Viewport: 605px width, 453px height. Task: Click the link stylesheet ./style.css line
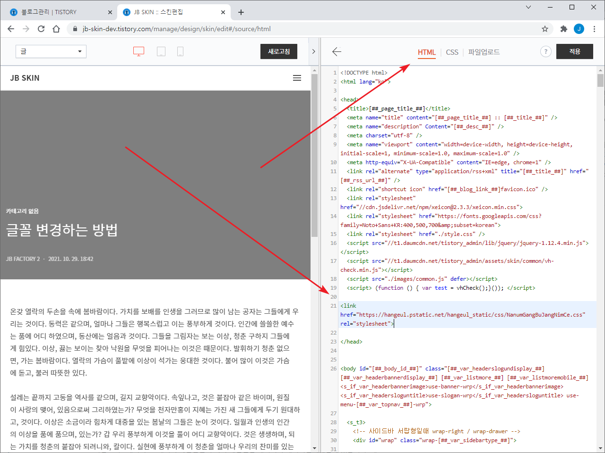(x=415, y=234)
